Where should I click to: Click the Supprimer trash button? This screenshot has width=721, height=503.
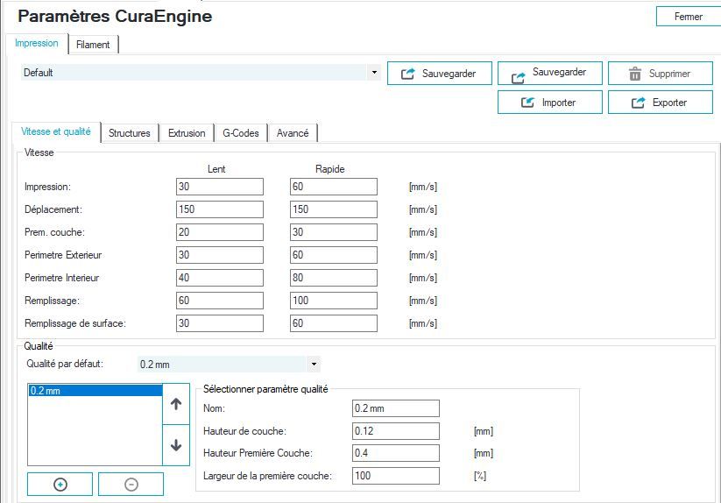coord(660,74)
